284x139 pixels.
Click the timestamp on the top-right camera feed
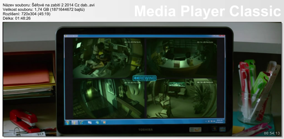click(x=205, y=42)
